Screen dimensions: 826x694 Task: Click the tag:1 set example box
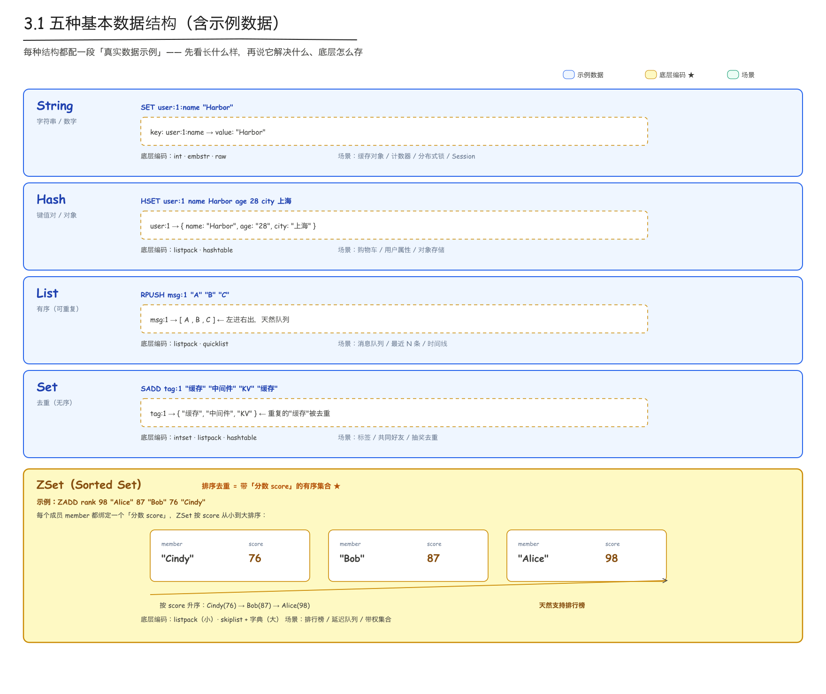(394, 413)
